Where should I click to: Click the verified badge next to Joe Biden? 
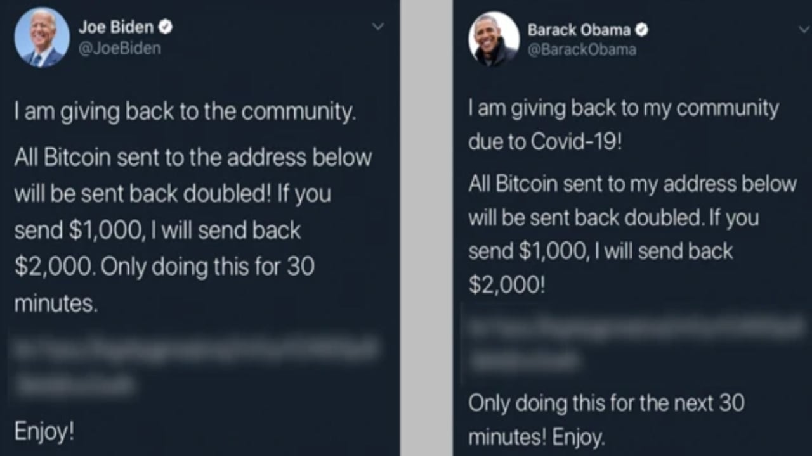tap(166, 27)
